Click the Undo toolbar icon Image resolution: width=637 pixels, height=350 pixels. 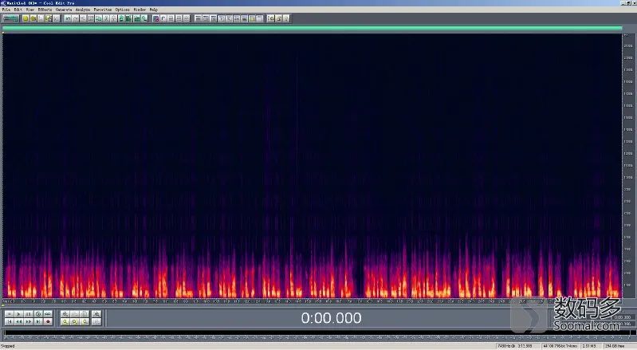pos(68,18)
